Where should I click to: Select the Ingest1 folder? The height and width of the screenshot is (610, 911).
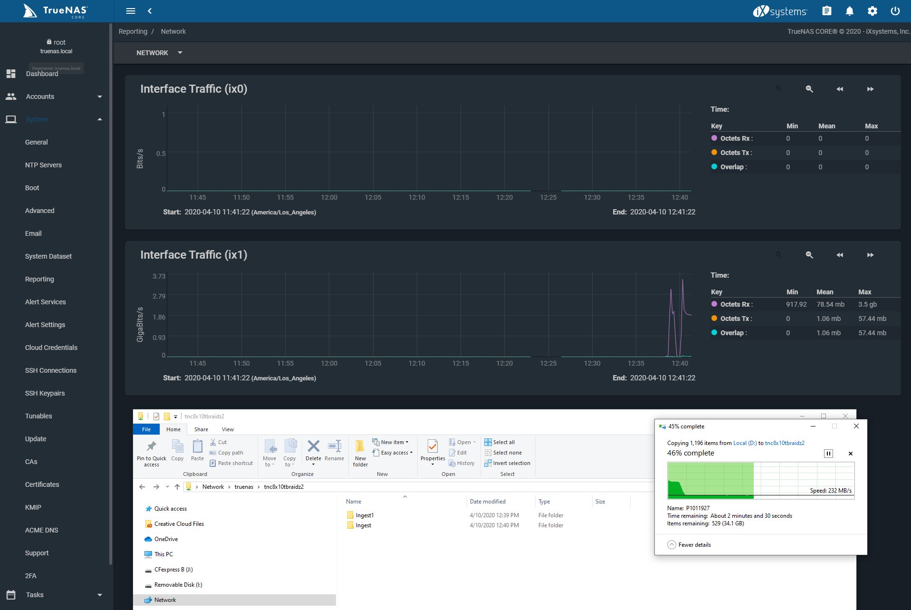(364, 515)
